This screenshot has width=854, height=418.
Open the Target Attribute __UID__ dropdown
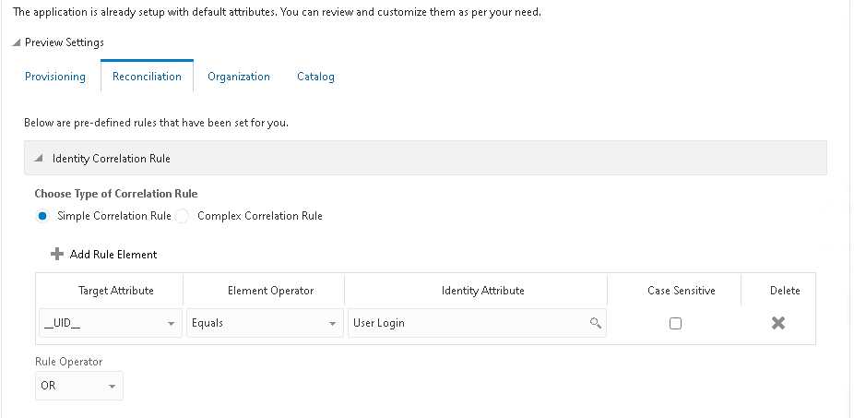(111, 323)
